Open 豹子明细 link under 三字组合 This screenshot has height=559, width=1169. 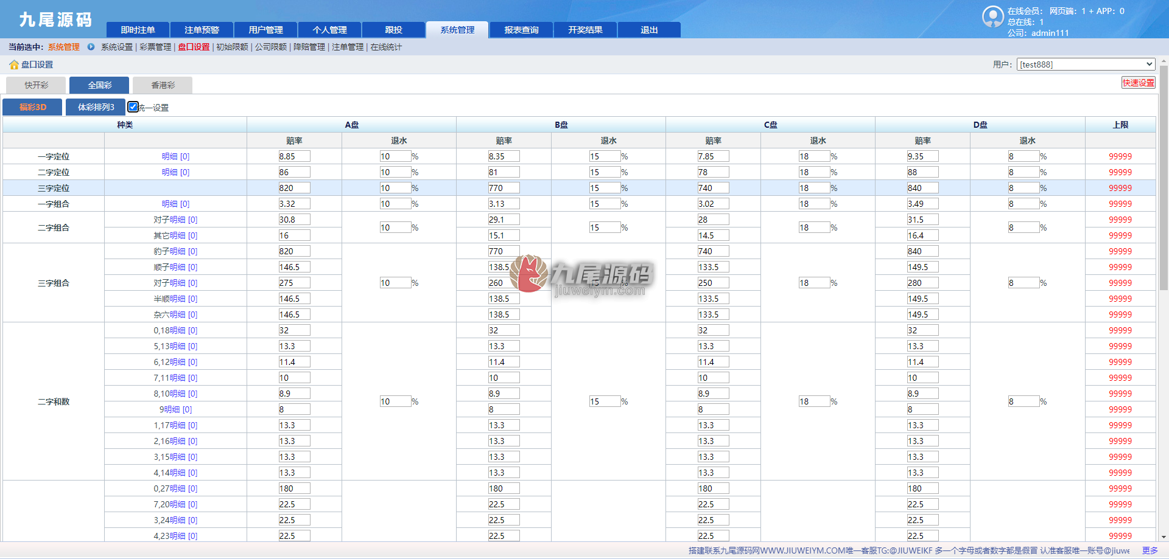(x=175, y=251)
